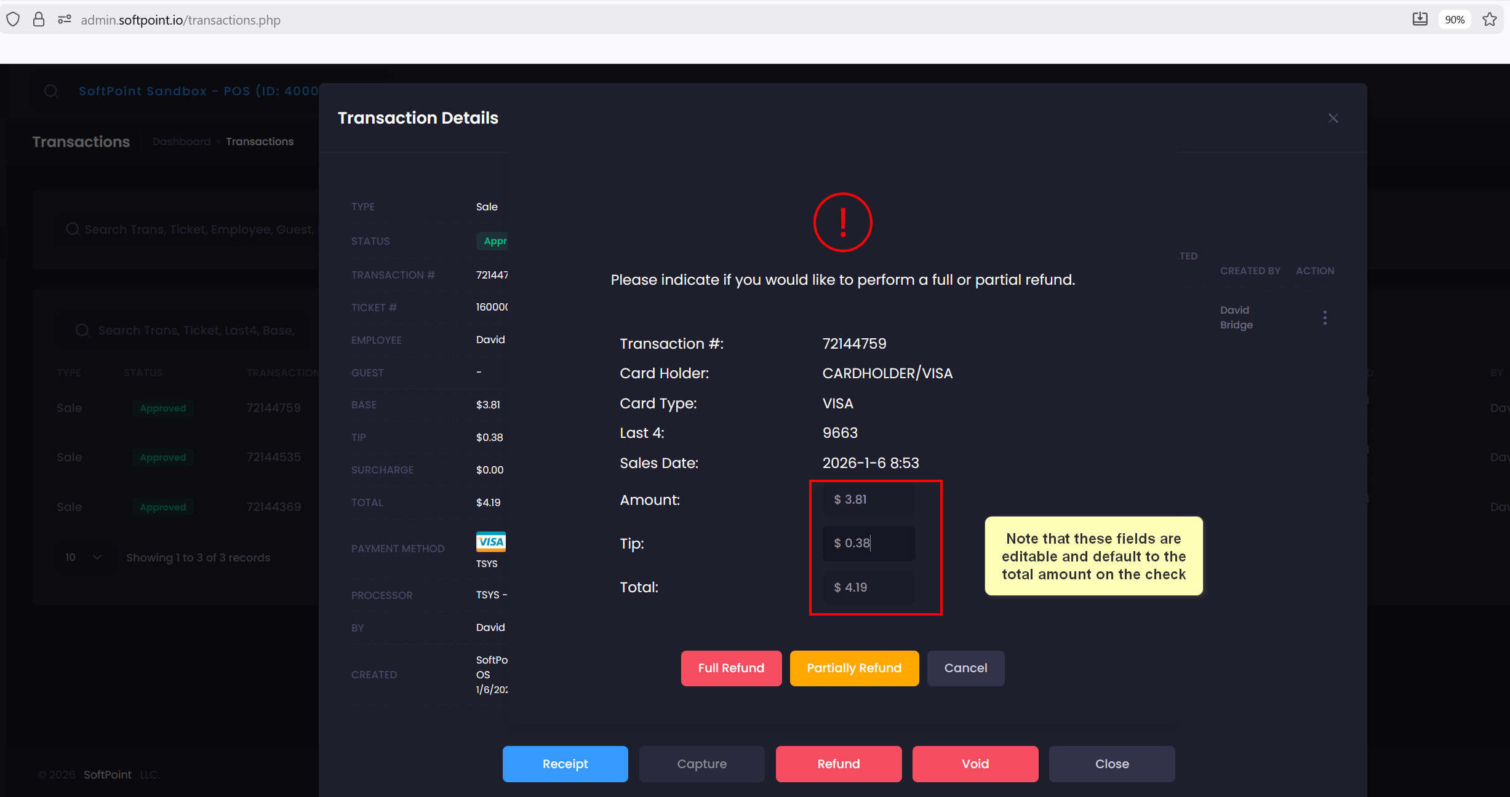Click the SoftPoint link in the footer

[108, 775]
